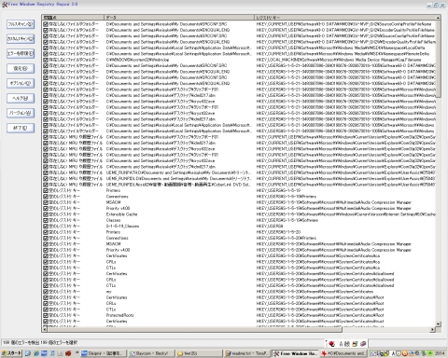Open the Windows スタート Start button
This screenshot has height=358, width=448.
(11, 353)
